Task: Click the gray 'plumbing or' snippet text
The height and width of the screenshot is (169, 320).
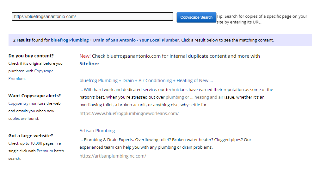Action: tap(177, 97)
